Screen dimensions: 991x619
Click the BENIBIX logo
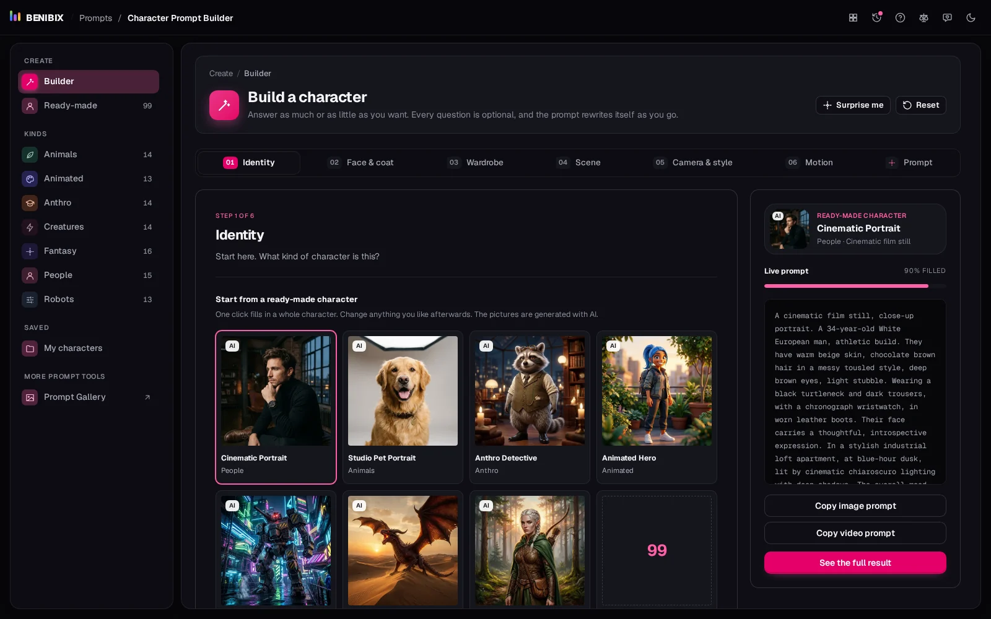[x=37, y=17]
